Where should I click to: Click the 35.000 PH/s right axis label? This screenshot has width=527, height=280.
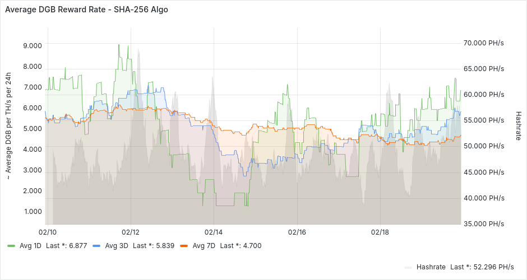tap(484, 224)
